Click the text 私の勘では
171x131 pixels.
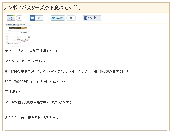pos(13,102)
